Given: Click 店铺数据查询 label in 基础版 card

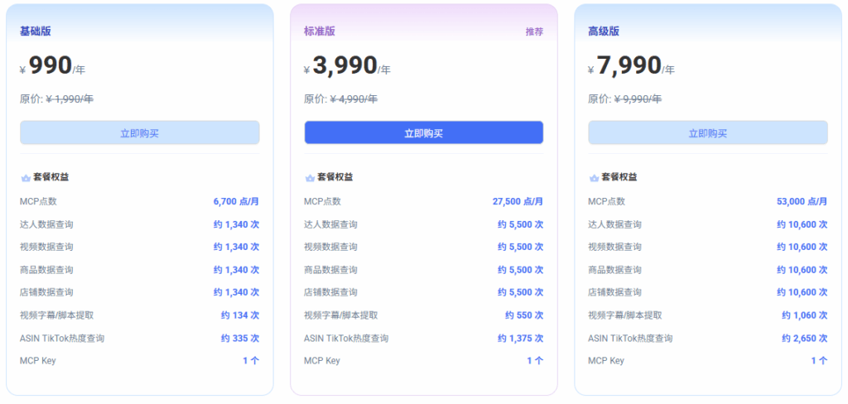Looking at the screenshot, I should 46,292.
